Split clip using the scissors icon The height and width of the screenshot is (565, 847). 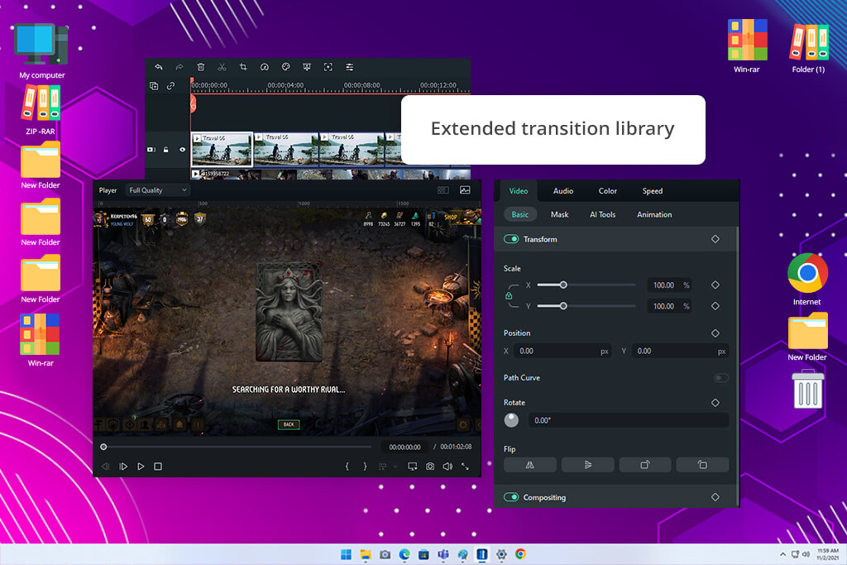222,67
